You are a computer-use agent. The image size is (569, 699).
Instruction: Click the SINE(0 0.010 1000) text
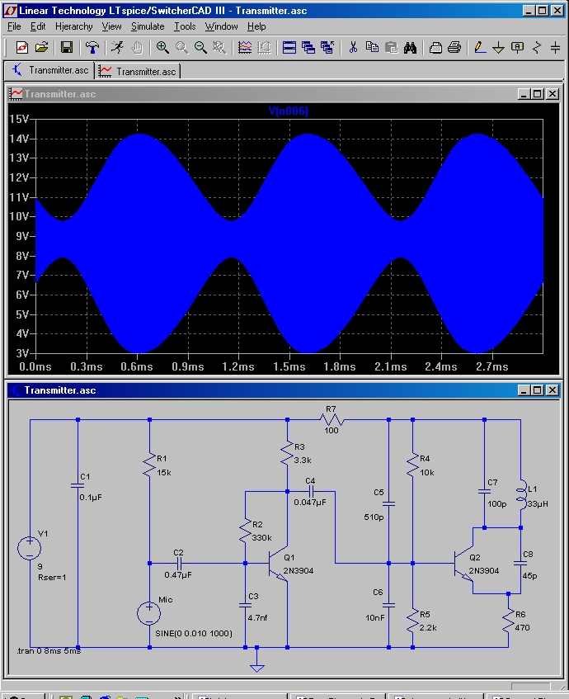pos(194,634)
